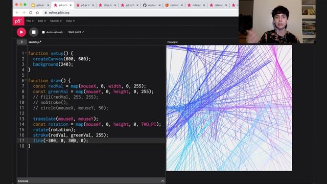Stop the running sketch
Image resolution: width=327 pixels, height=184 pixels.
pyautogui.click(x=34, y=32)
